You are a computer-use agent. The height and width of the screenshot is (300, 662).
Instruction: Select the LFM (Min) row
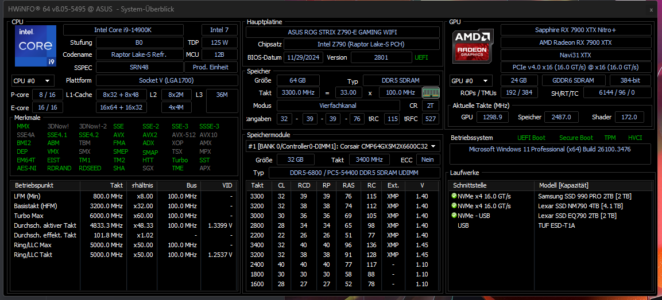tap(123, 196)
